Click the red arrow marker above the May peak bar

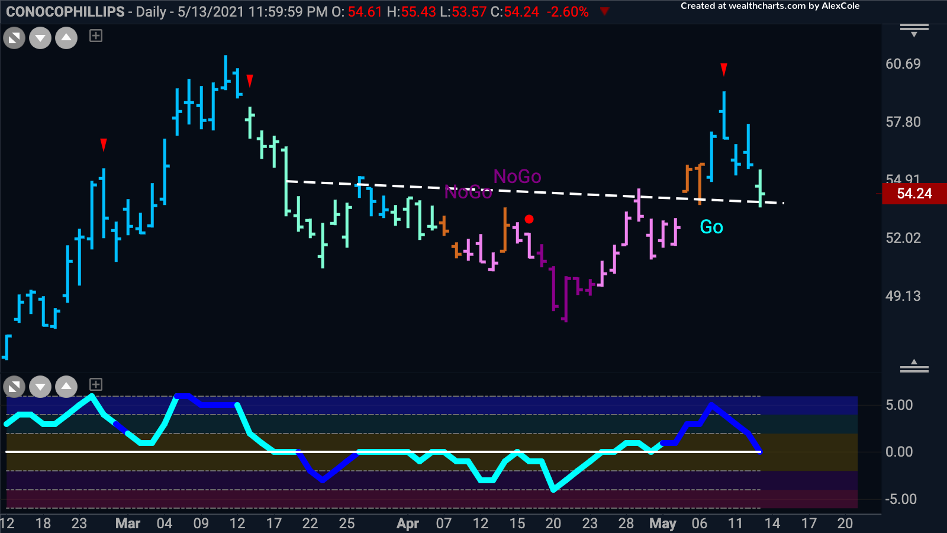724,70
